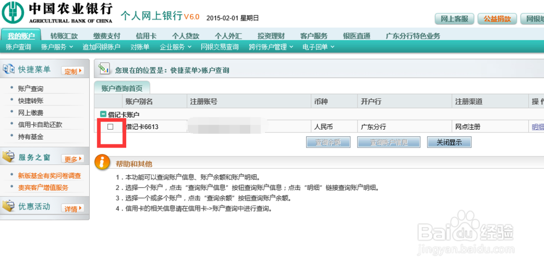
Task: Open 账户查询 in the quick menu sidebar
Action: click(30, 89)
